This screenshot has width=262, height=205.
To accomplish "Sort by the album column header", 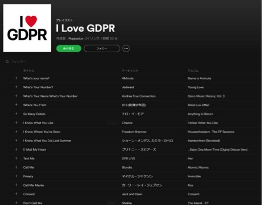I will point(193,71).
